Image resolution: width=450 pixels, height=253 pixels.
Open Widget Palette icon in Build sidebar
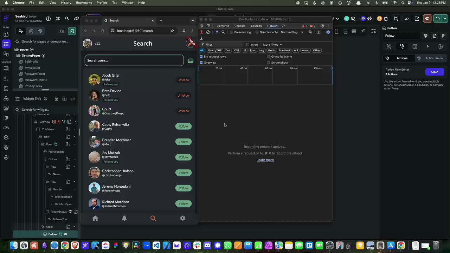click(6, 34)
